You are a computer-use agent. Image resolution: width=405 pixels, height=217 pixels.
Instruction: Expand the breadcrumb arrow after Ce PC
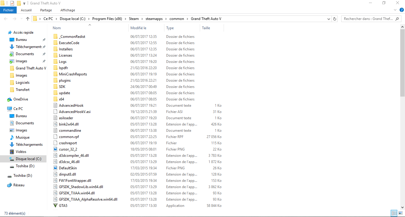tap(57, 19)
